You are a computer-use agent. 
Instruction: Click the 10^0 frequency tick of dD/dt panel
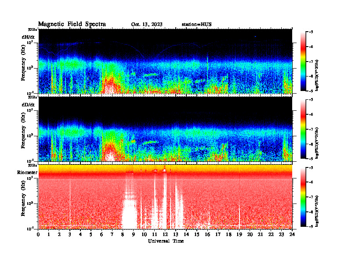tap(30, 135)
